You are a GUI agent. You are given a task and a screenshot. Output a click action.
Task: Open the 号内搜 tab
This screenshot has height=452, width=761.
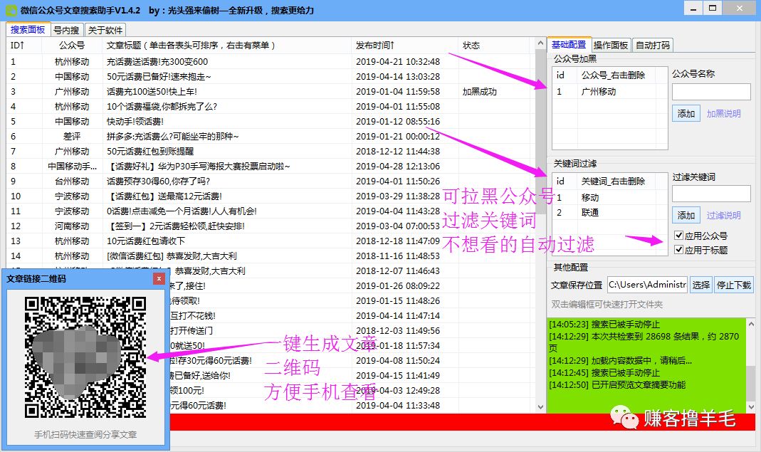(x=66, y=30)
